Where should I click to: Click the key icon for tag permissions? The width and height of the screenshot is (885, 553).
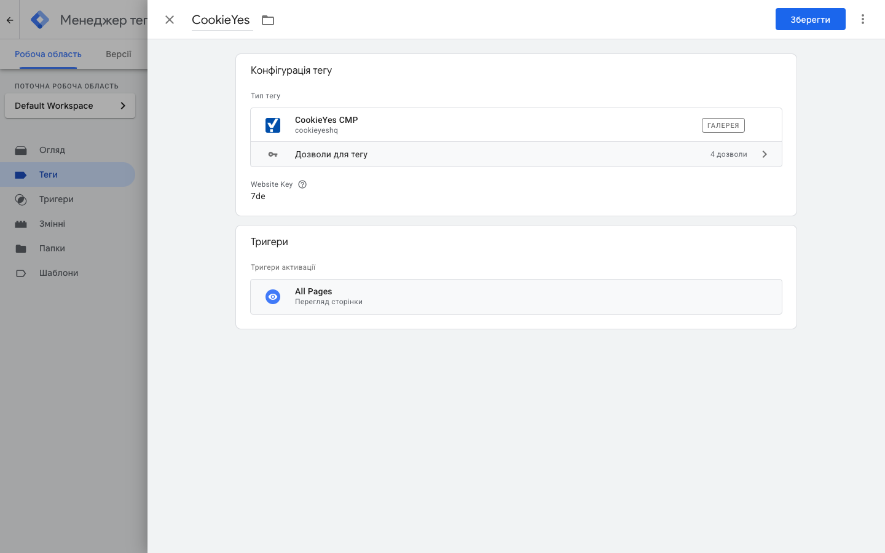click(273, 154)
